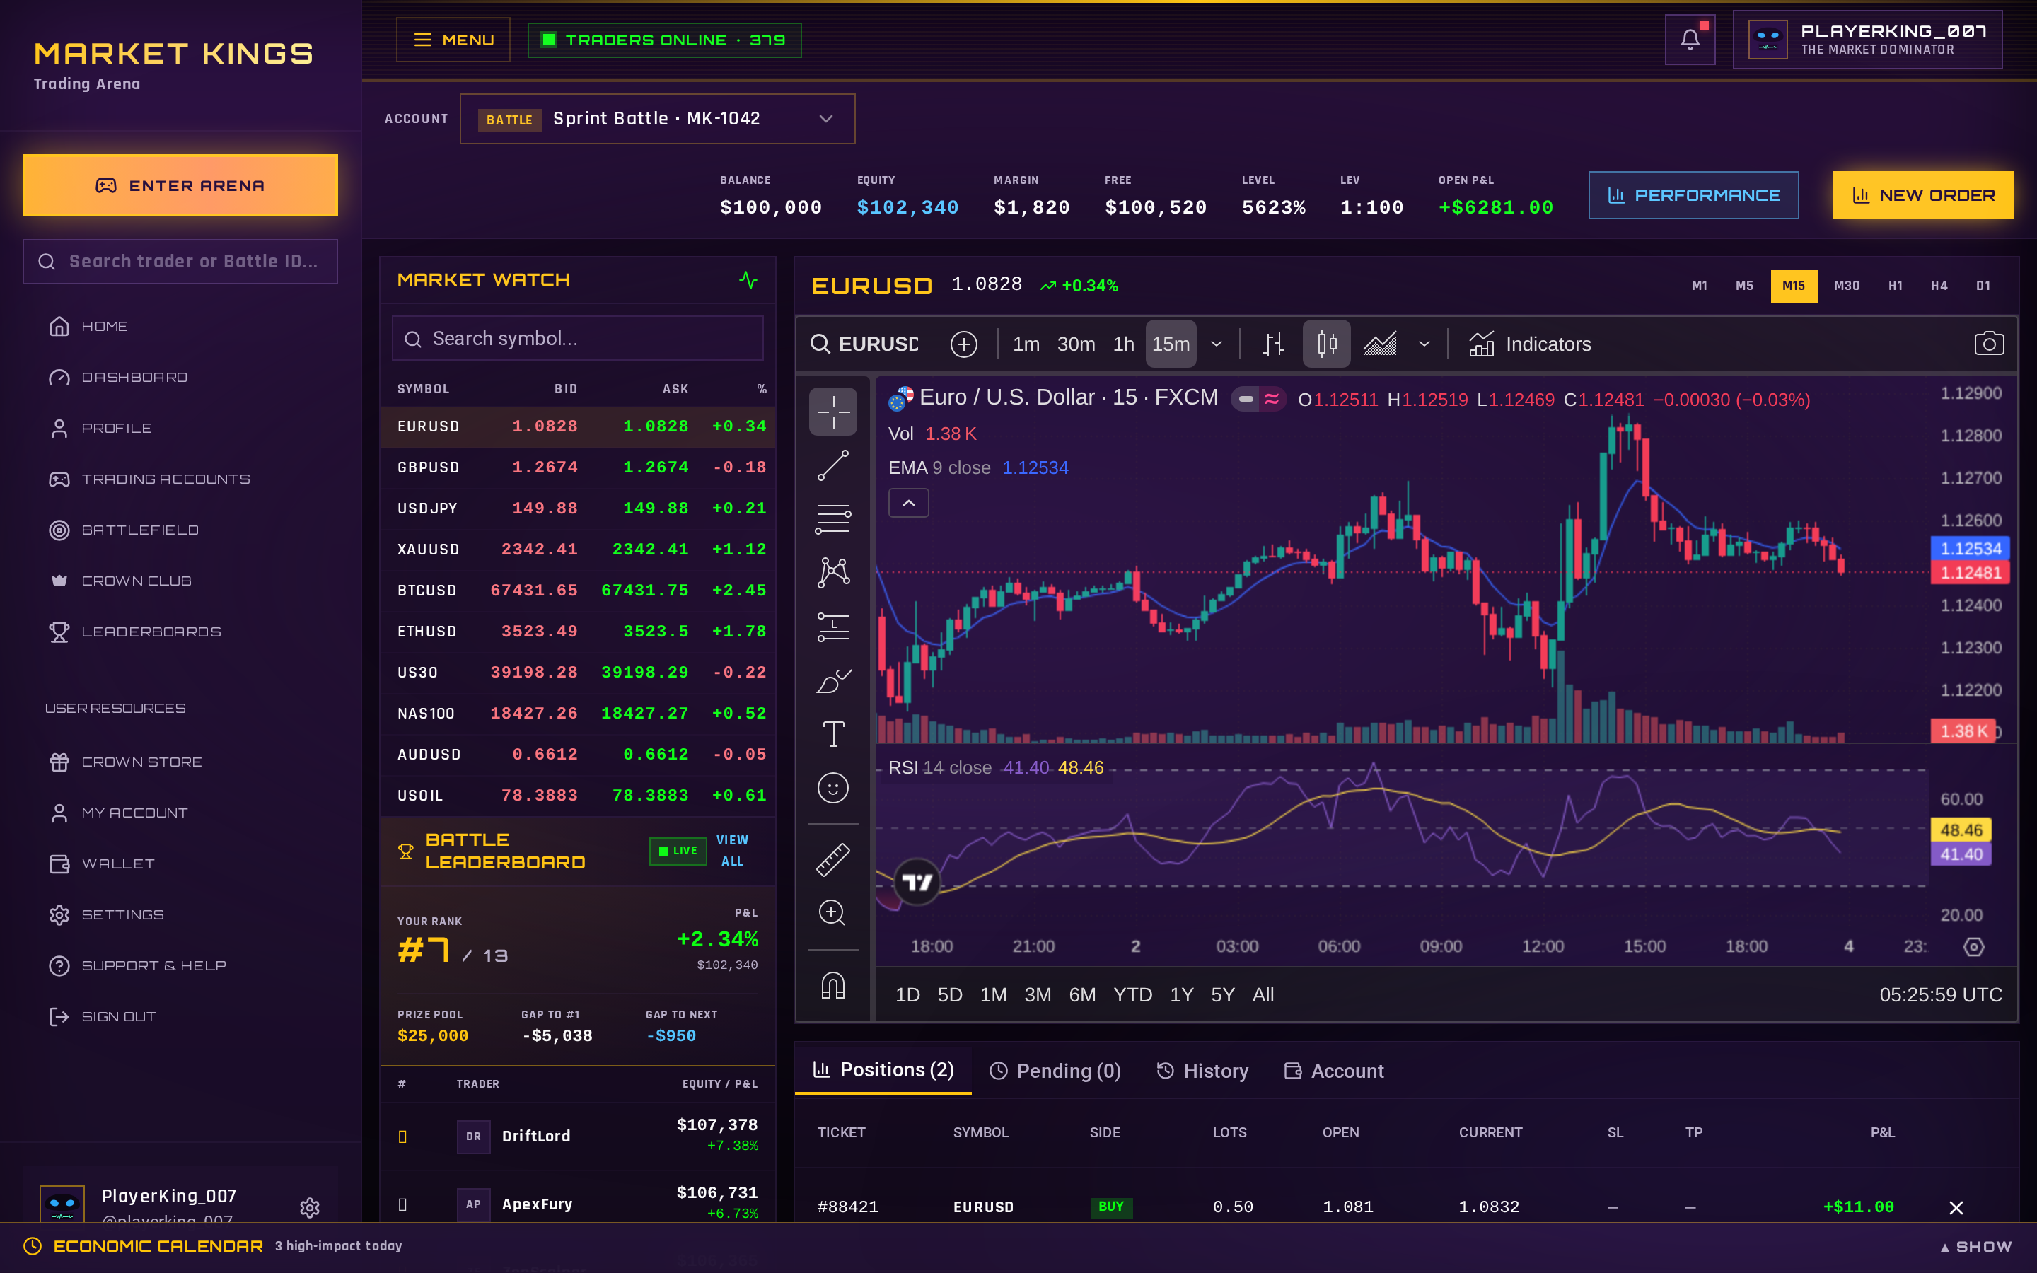This screenshot has width=2037, height=1273.
Task: Collapse the chart indicator legend
Action: pyautogui.click(x=908, y=503)
